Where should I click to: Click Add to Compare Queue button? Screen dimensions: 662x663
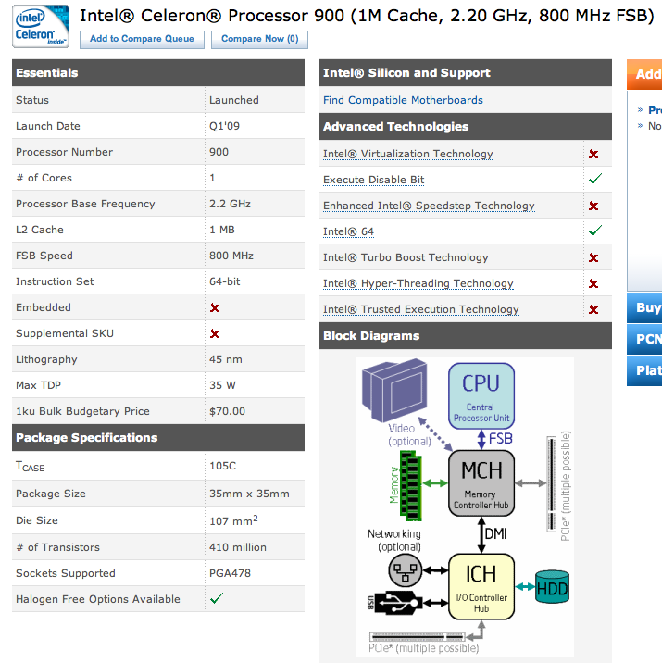point(142,39)
